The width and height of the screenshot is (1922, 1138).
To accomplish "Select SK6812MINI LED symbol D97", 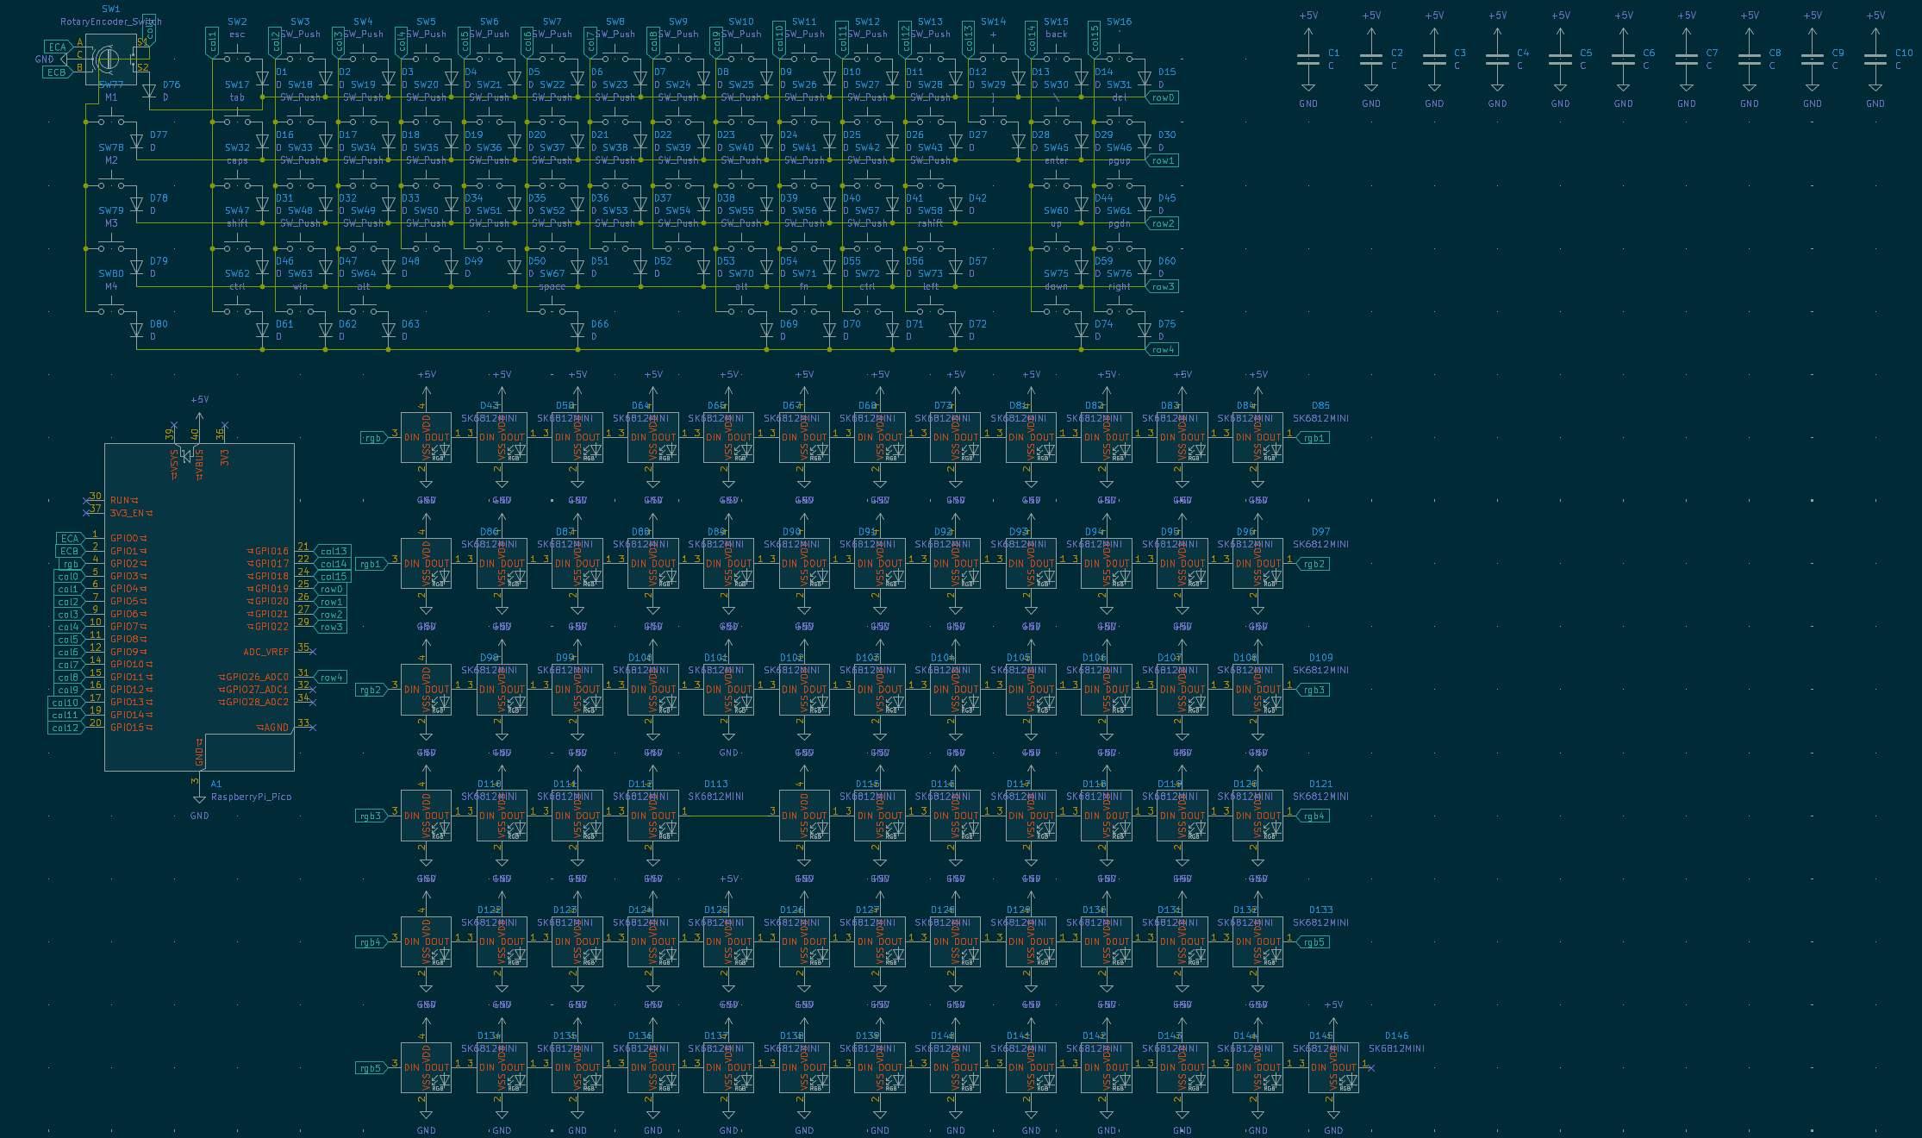I will click(1257, 562).
